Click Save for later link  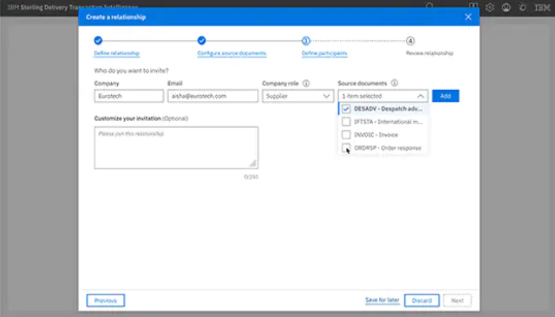point(382,300)
